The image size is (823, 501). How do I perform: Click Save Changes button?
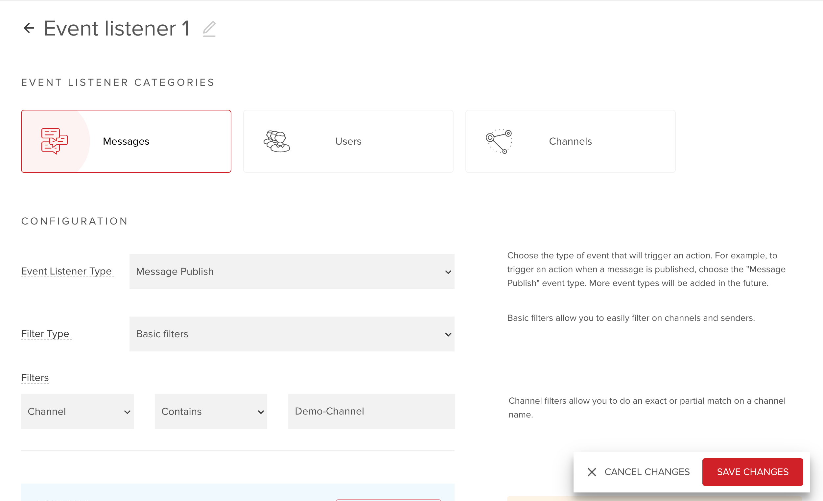click(753, 471)
